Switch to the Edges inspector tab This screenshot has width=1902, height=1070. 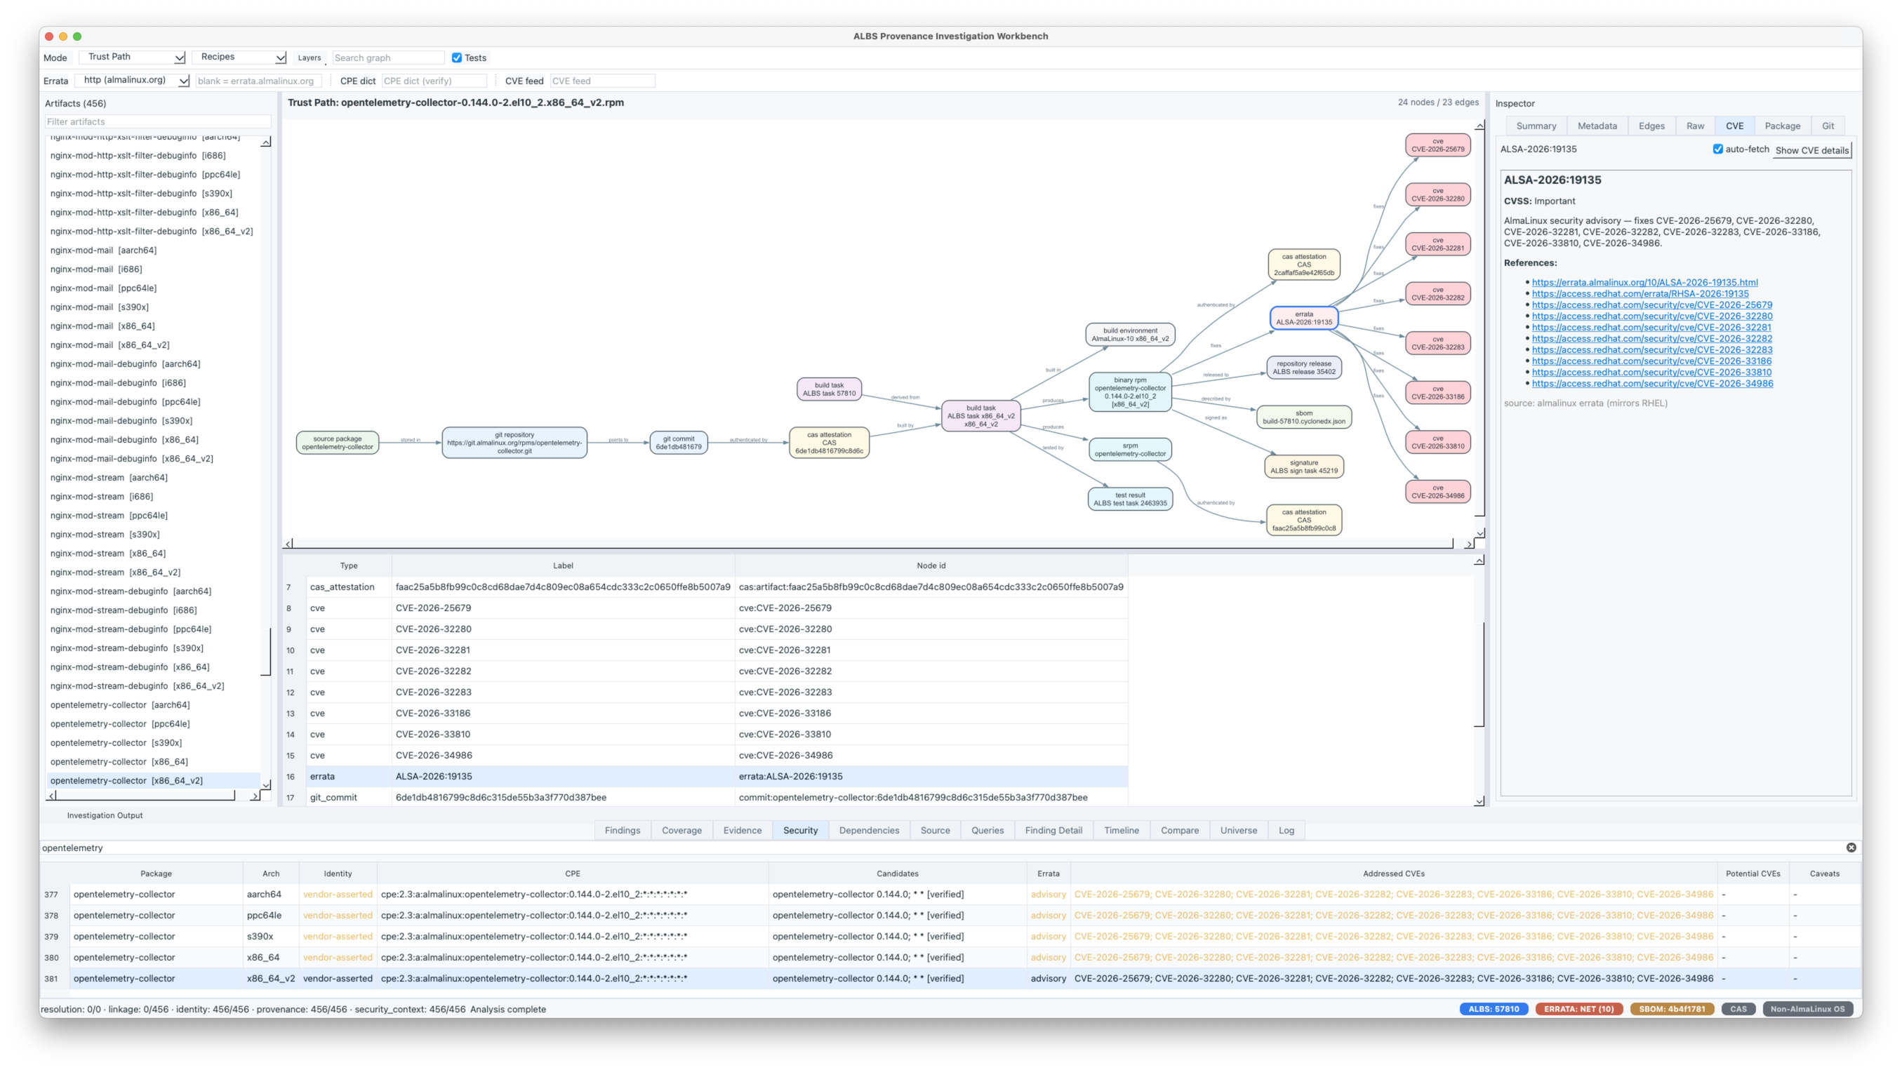1651,126
